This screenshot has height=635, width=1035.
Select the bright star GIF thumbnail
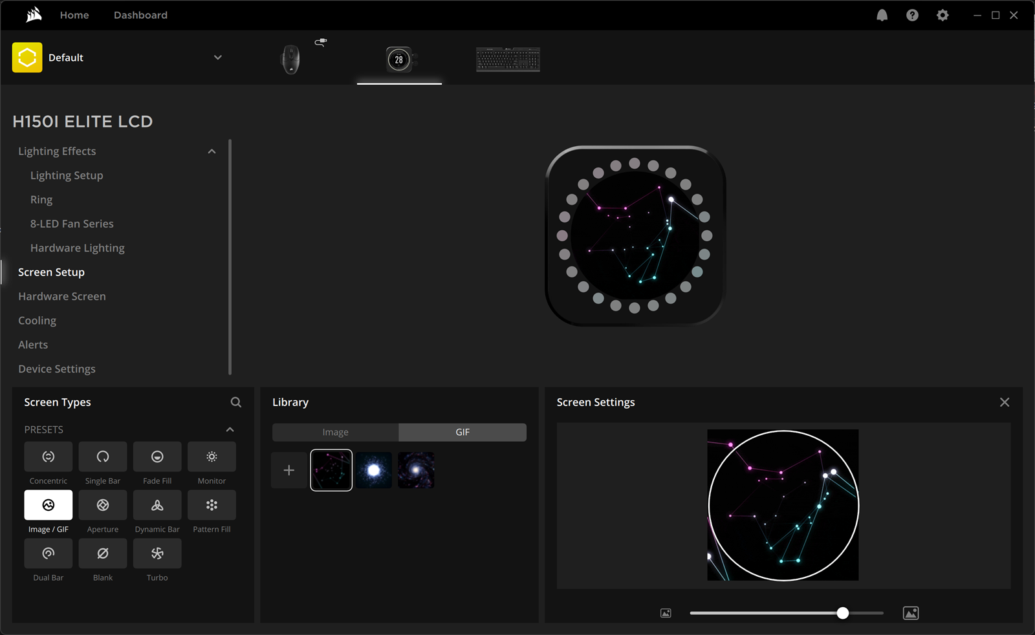pyautogui.click(x=374, y=470)
